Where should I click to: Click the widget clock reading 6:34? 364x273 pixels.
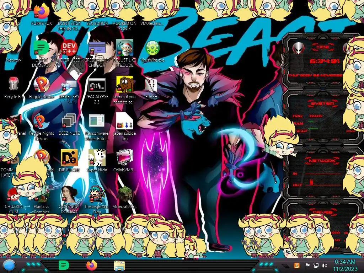325,61
